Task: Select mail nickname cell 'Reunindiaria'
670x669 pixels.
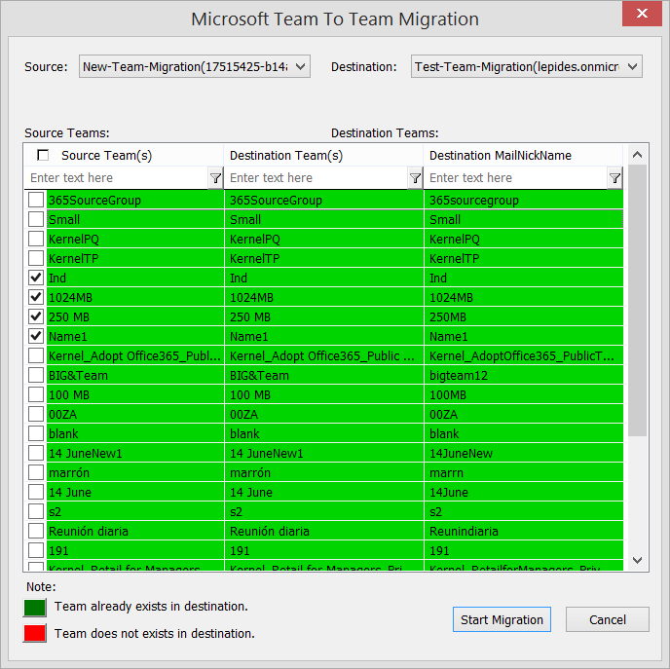Action: (x=524, y=531)
